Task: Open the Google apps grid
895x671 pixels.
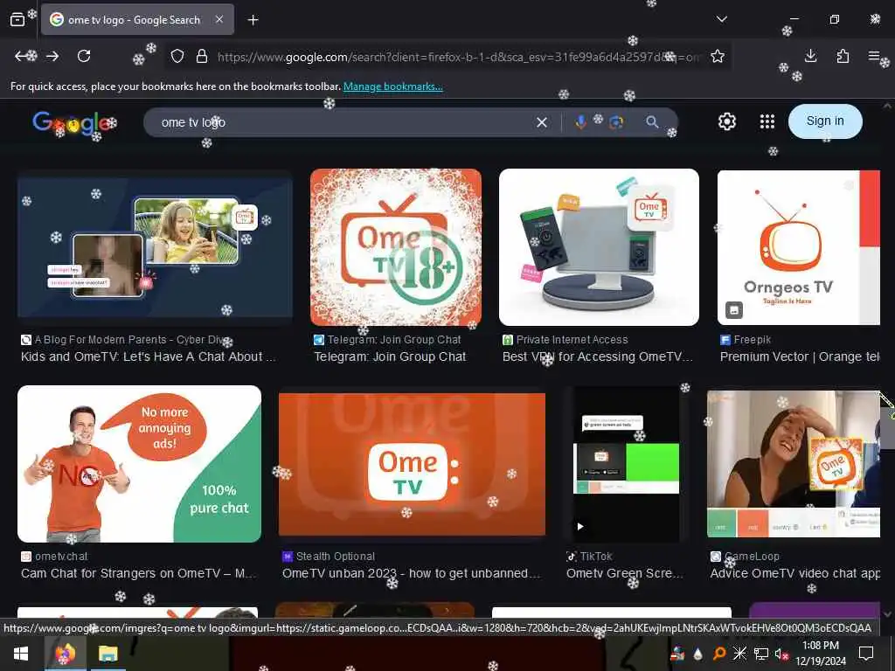Action: (x=767, y=121)
